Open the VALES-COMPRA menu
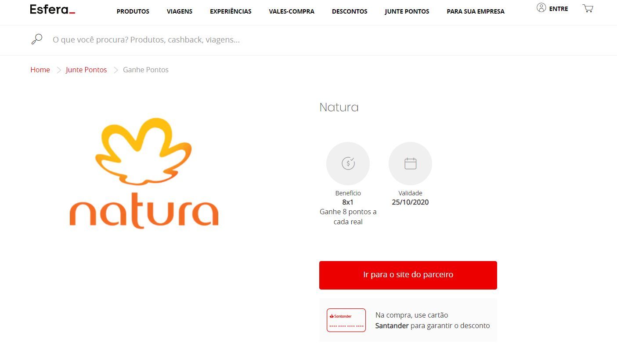The height and width of the screenshot is (350, 617). coord(292,11)
